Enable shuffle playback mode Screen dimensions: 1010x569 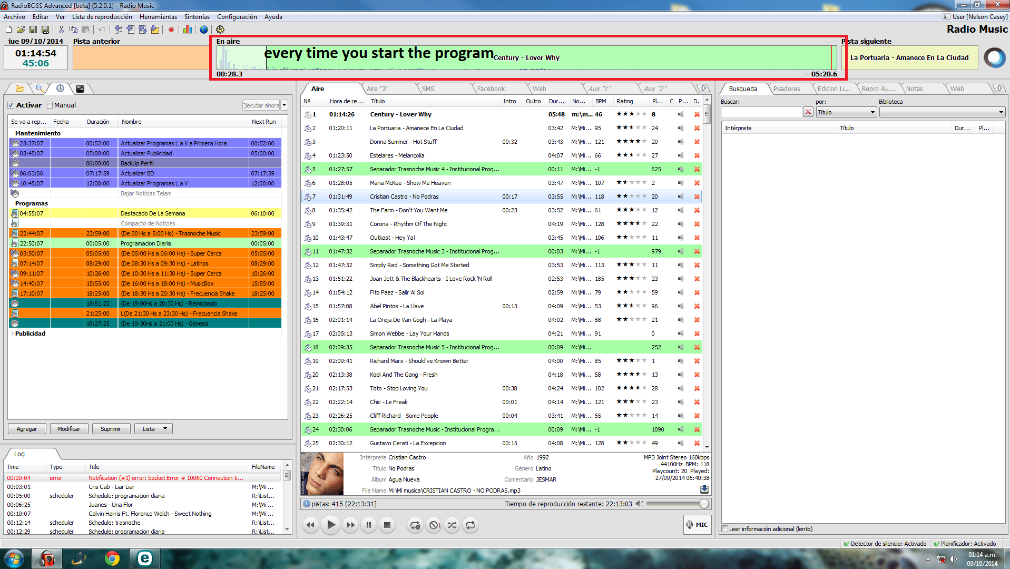click(x=452, y=525)
